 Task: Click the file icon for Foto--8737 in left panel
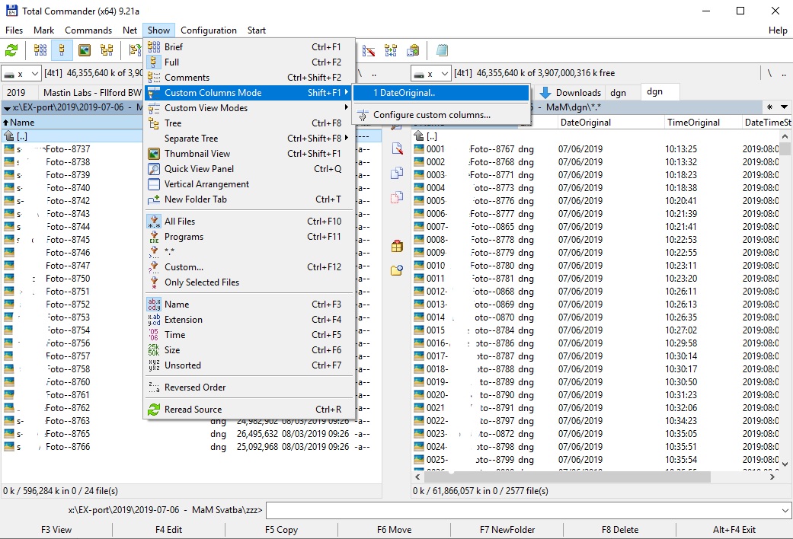pos(8,149)
